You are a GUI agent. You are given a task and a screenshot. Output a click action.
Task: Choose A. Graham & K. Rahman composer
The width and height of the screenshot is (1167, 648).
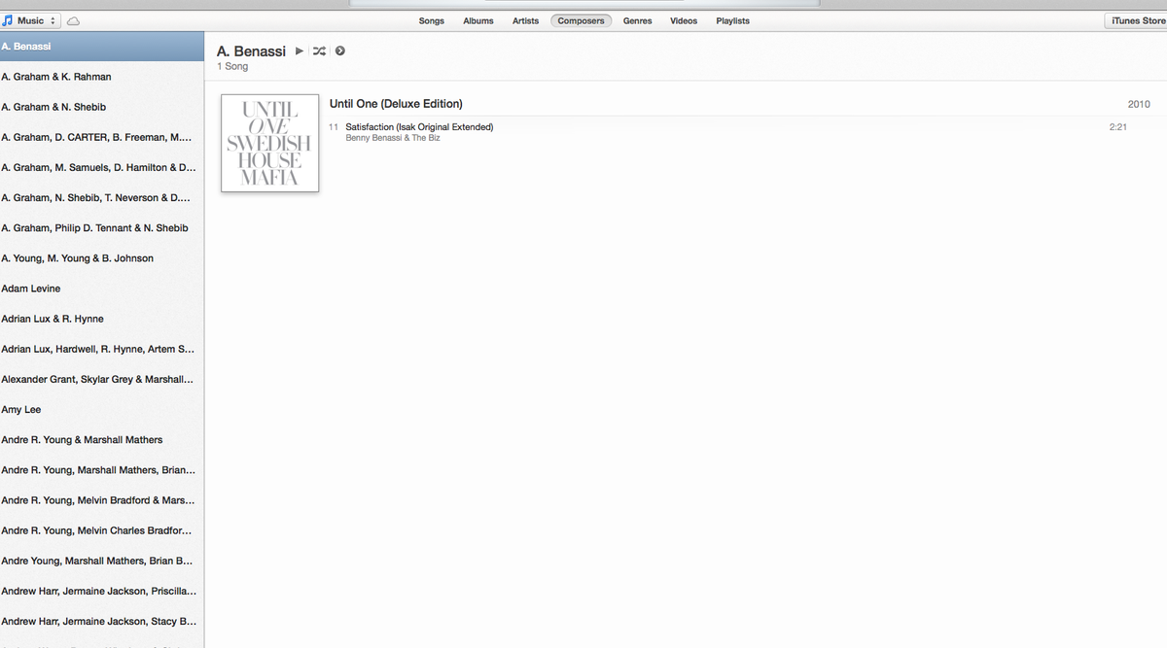pyautogui.click(x=102, y=77)
